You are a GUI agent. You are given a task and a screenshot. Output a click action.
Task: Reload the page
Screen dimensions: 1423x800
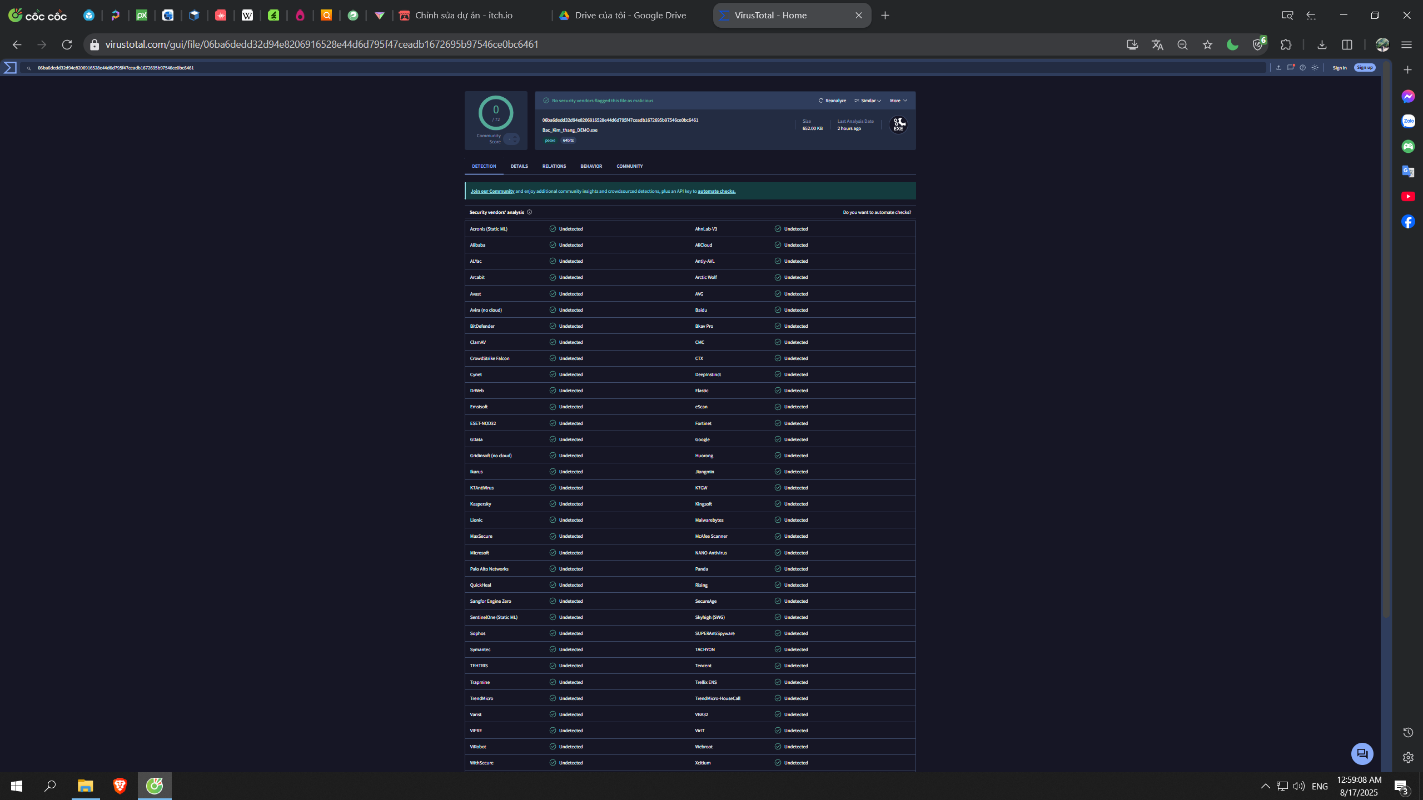click(x=67, y=44)
